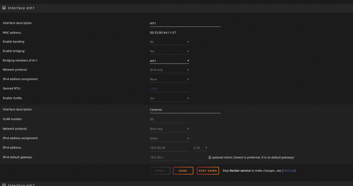Click the metric sort arrows icon

pyautogui.click(x=210, y=157)
